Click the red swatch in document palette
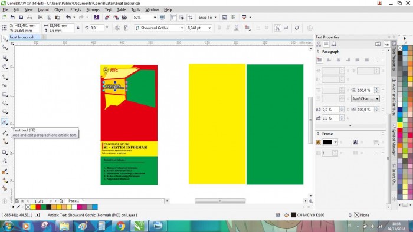 (x=38, y=207)
